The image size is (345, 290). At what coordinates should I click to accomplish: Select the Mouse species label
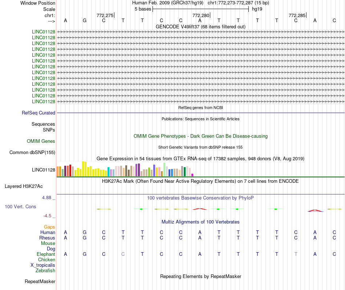[x=48, y=243]
